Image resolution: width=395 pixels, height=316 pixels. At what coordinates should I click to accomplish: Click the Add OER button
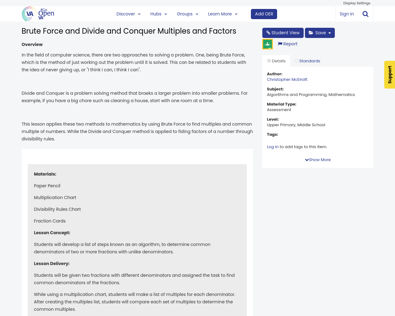[x=264, y=14]
